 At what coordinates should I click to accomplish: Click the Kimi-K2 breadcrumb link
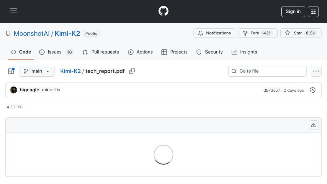[x=71, y=71]
